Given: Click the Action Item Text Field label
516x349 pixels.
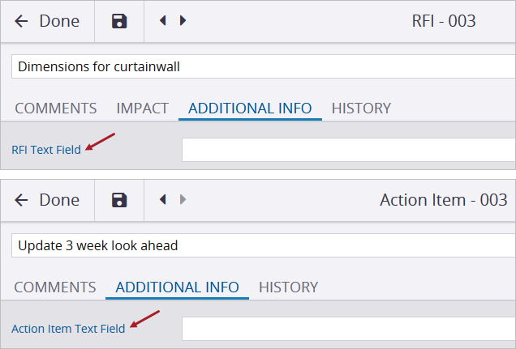Looking at the screenshot, I should point(68,329).
